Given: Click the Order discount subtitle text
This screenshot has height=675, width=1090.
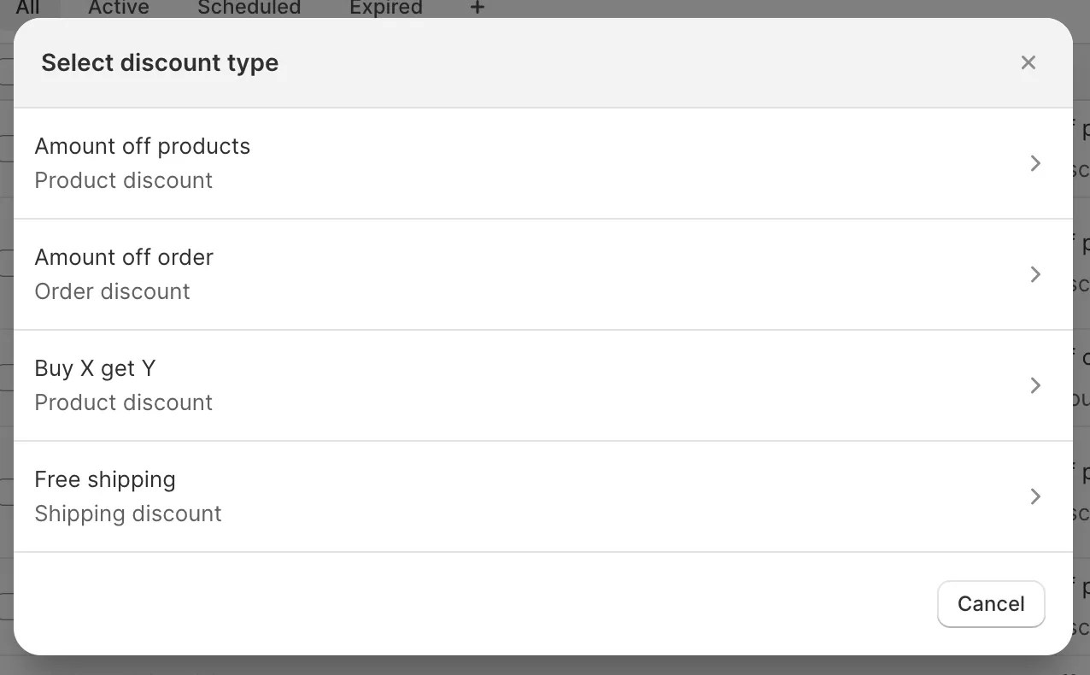Looking at the screenshot, I should (112, 291).
